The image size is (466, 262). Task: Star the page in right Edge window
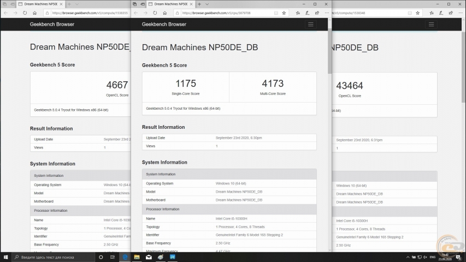pos(417,13)
